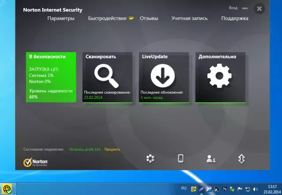Image resolution: width=282 pixels, height=195 pixels.
Task: Click the mobile phone icon
Action: pos(180,159)
